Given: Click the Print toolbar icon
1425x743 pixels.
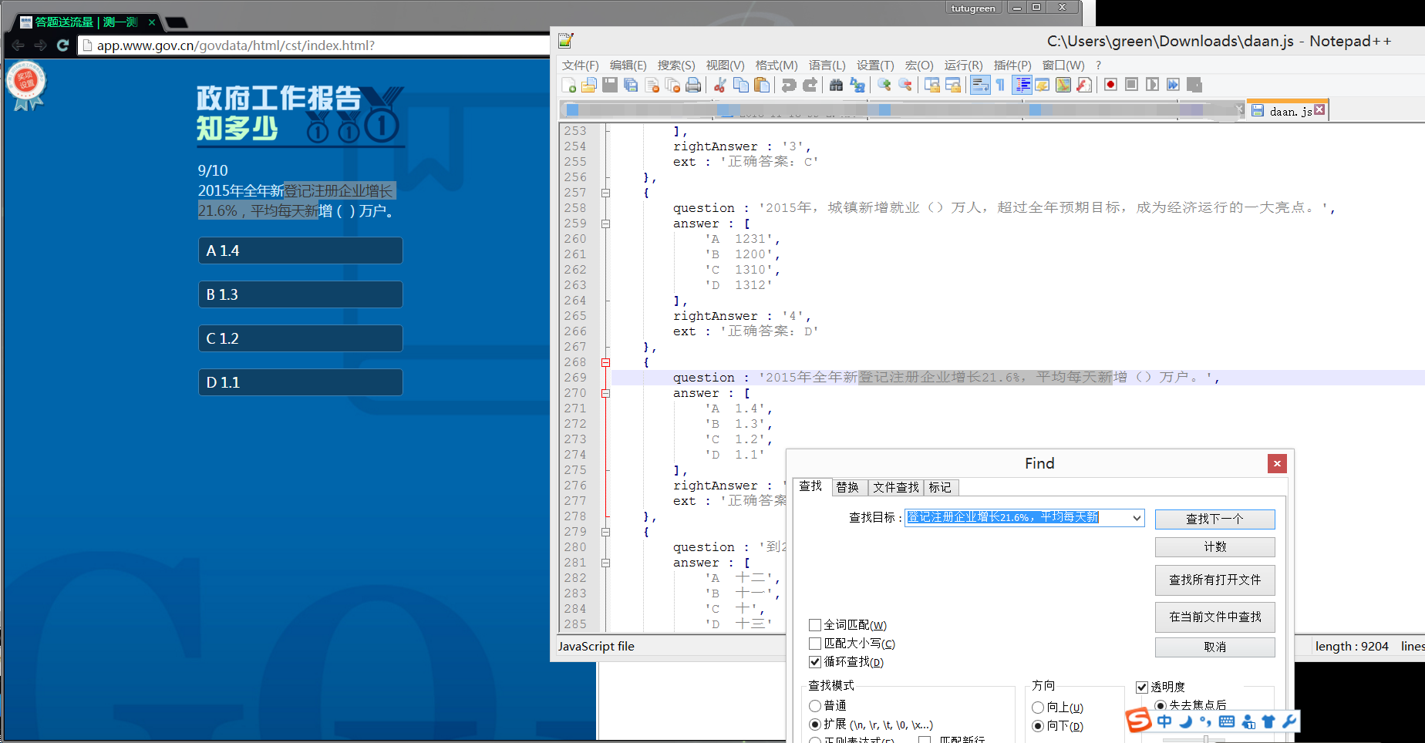Looking at the screenshot, I should click(x=693, y=85).
